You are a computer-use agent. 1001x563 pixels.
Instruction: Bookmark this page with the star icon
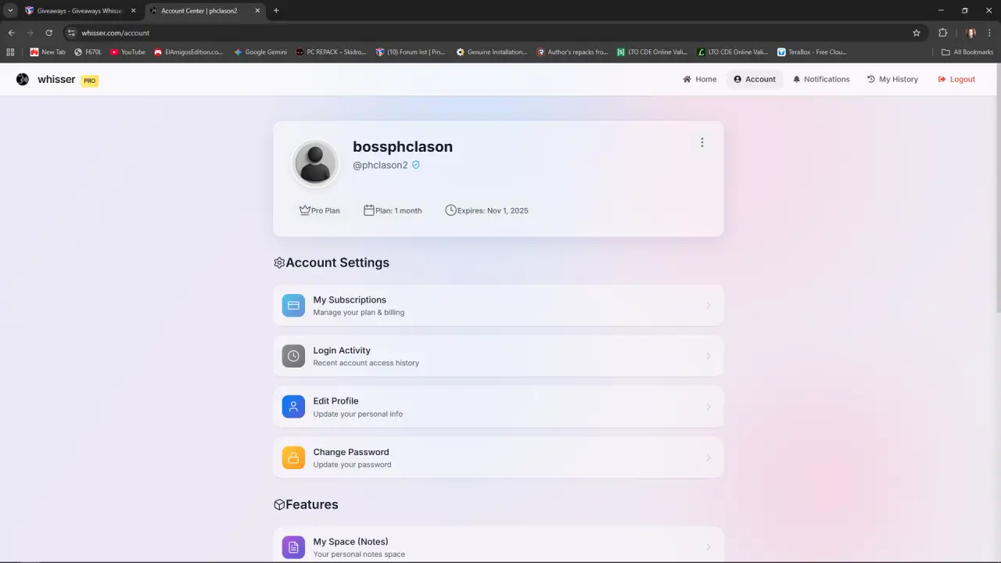[x=917, y=33]
